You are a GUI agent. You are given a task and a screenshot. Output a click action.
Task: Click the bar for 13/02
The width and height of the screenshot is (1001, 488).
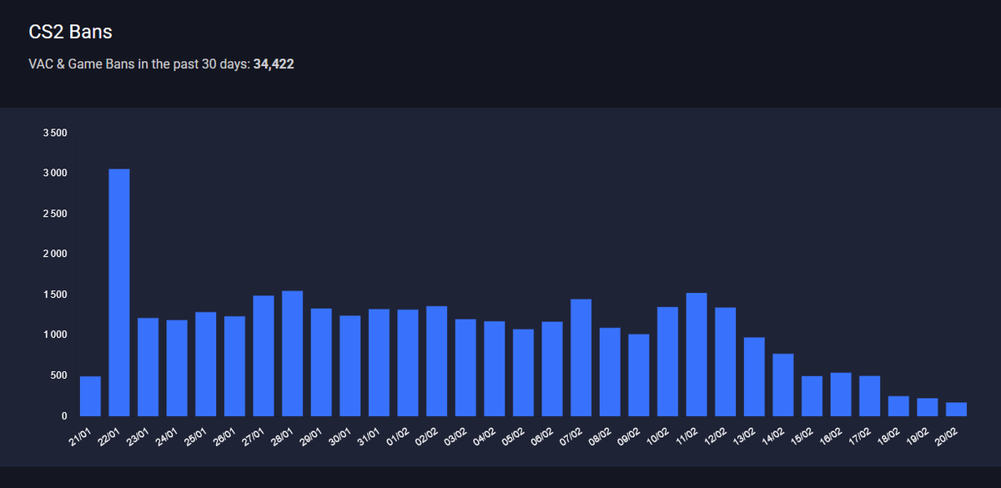[x=754, y=376]
